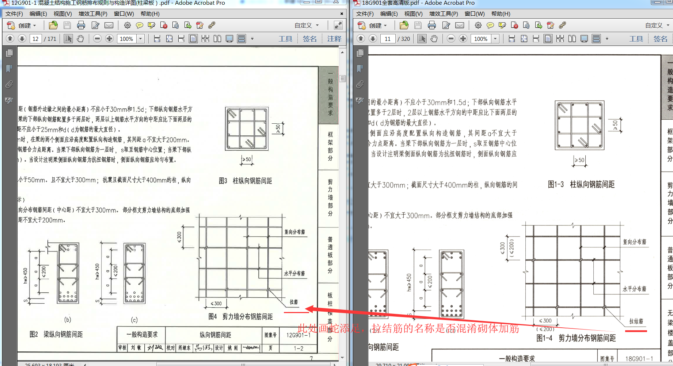The width and height of the screenshot is (673, 366).
Task: Open 窗口(W) menu in right window
Action: click(x=475, y=14)
